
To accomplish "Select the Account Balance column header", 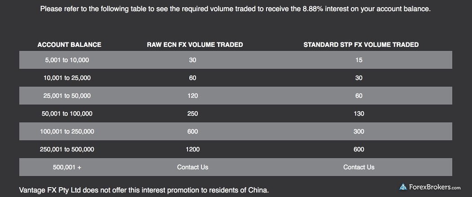I will [69, 45].
